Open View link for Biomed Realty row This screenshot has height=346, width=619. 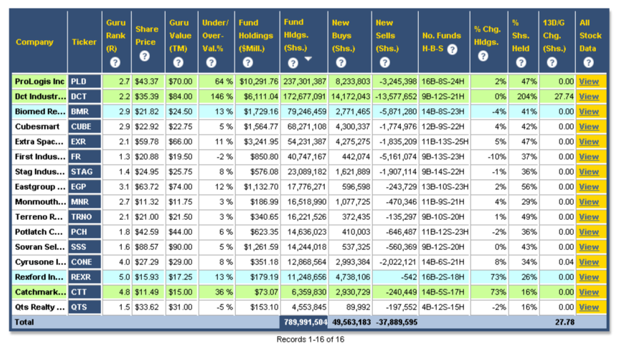click(589, 112)
